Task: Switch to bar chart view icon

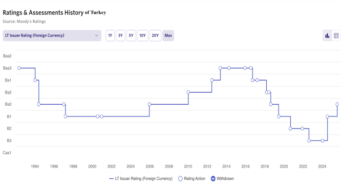Action: tap(327, 36)
